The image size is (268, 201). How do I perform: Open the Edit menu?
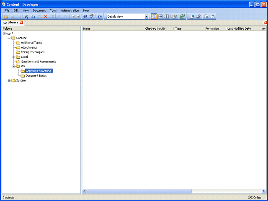pos(16,10)
